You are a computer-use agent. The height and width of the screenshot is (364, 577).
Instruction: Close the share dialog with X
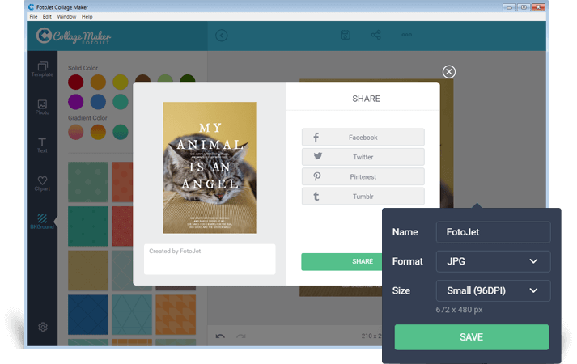(449, 72)
